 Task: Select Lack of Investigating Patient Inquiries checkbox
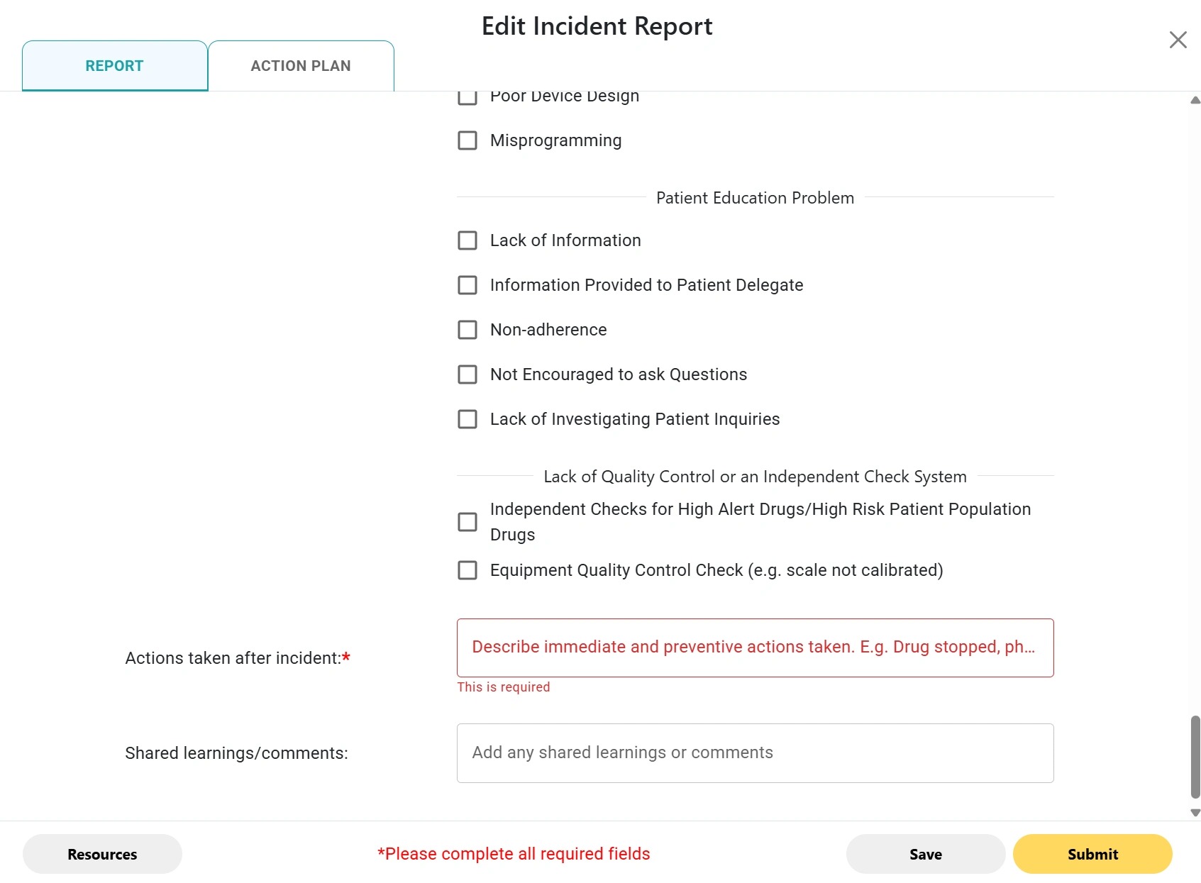(467, 419)
